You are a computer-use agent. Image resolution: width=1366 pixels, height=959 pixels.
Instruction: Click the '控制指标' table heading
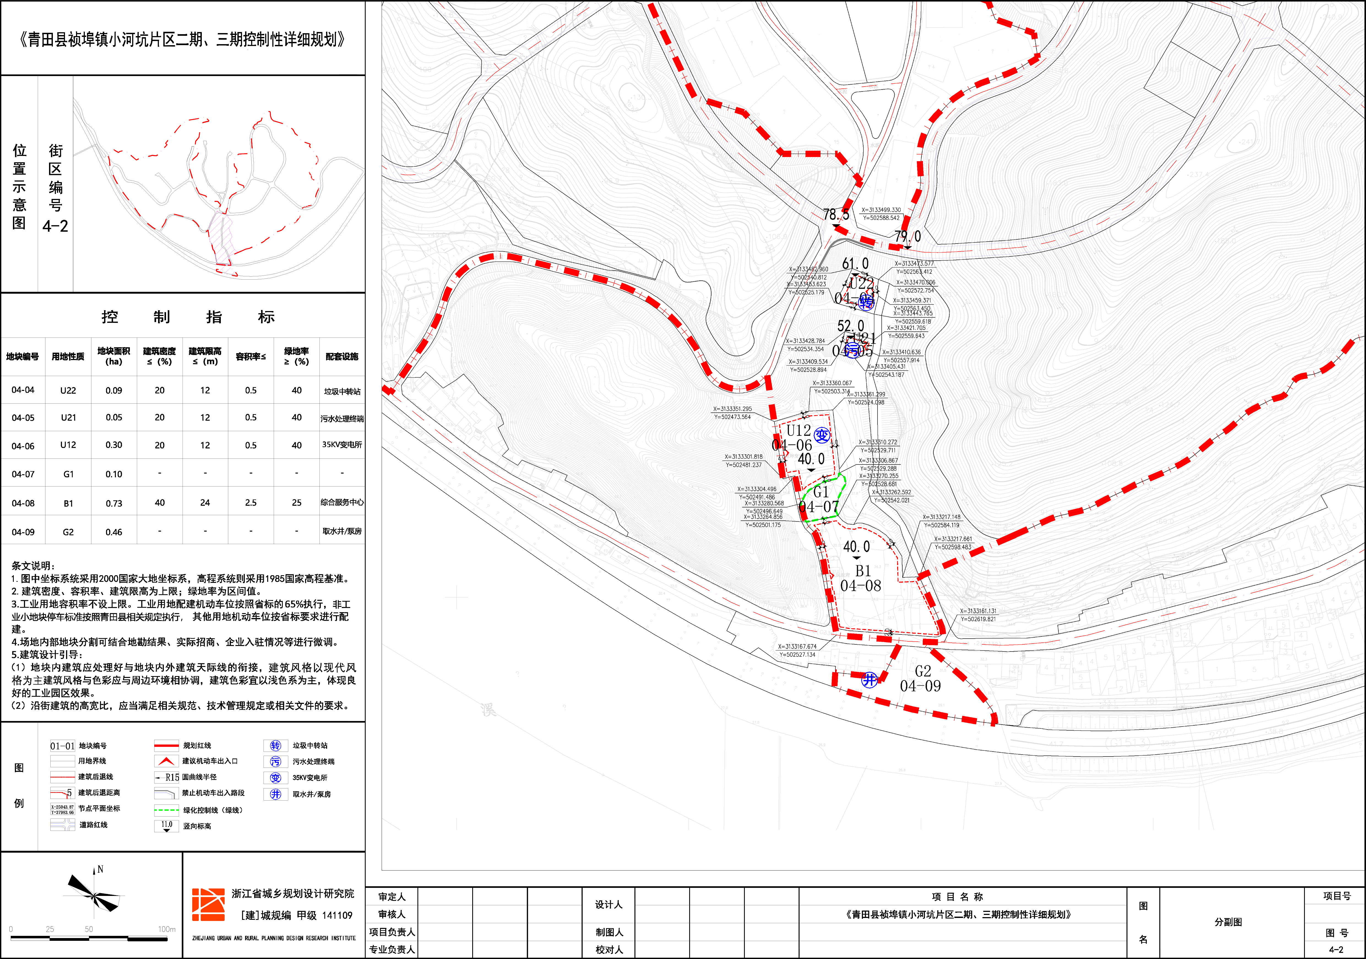(188, 317)
